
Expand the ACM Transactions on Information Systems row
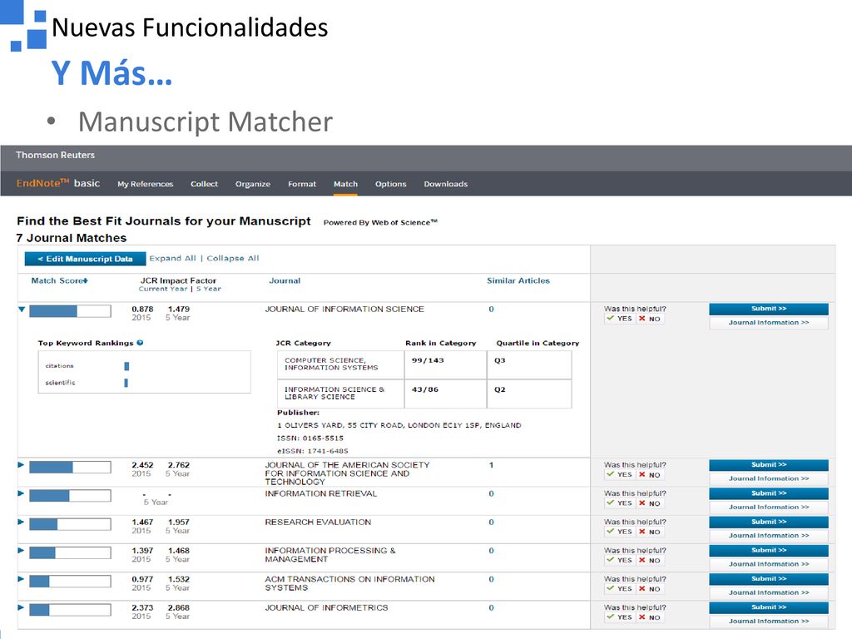21,579
